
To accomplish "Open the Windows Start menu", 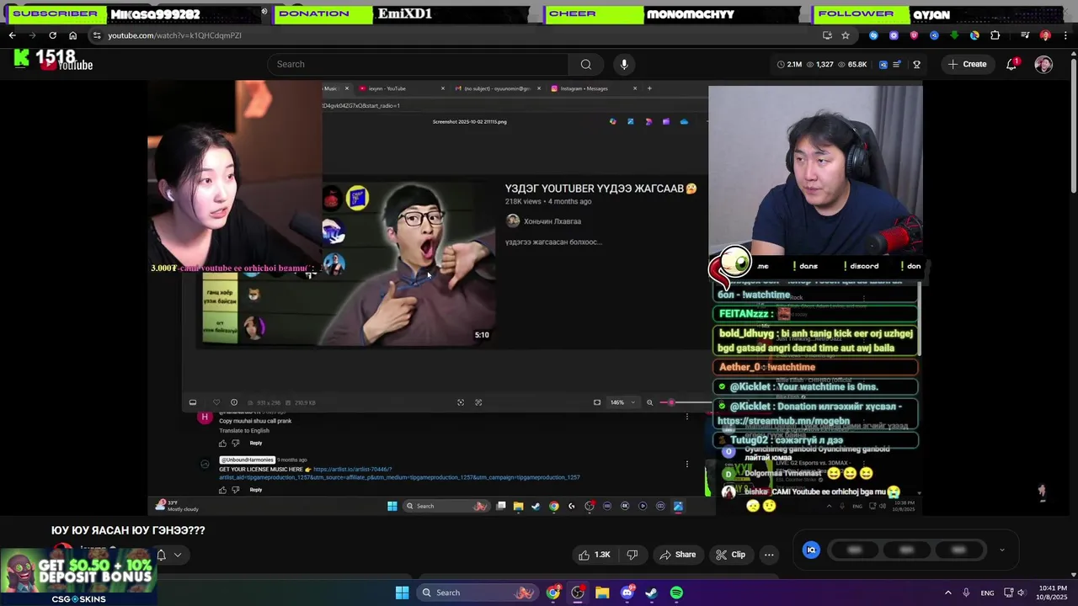I will tap(402, 593).
